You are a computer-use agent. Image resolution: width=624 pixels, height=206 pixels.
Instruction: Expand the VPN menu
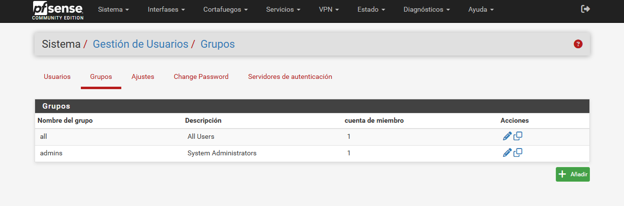pyautogui.click(x=329, y=10)
